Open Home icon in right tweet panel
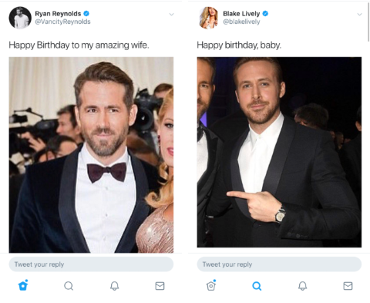 (x=211, y=285)
